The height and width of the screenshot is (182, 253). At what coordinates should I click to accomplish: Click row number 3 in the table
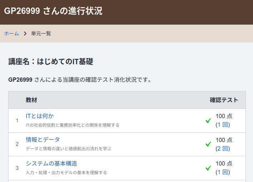pyautogui.click(x=17, y=168)
